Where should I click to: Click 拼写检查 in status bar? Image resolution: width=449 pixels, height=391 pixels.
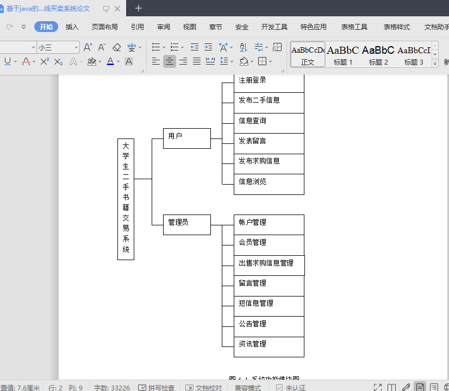[x=157, y=388]
